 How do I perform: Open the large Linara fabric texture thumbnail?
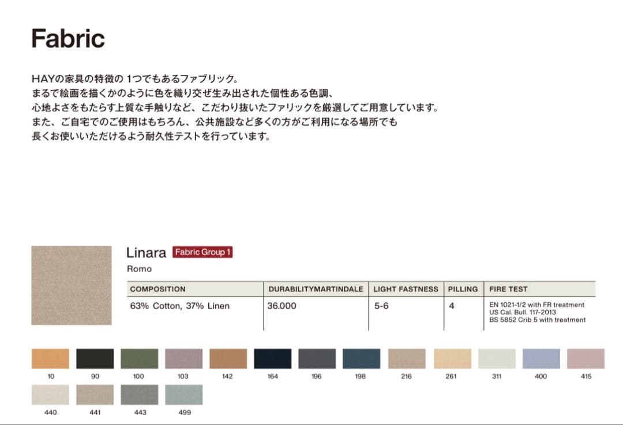pyautogui.click(x=72, y=285)
